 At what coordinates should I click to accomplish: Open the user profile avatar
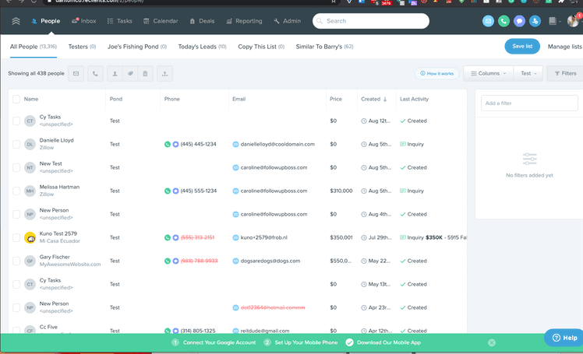click(573, 21)
